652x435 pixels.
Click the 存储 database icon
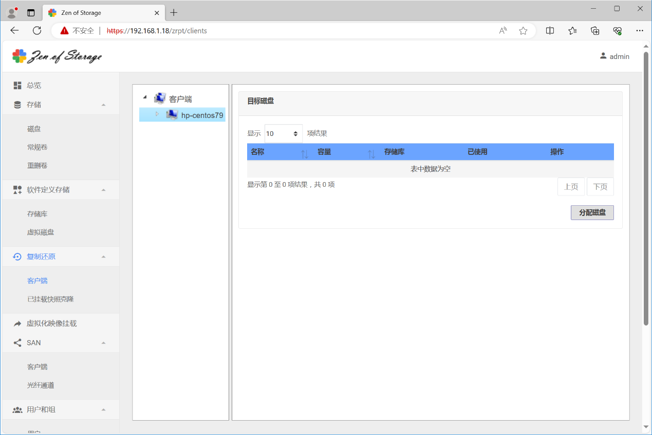point(17,105)
